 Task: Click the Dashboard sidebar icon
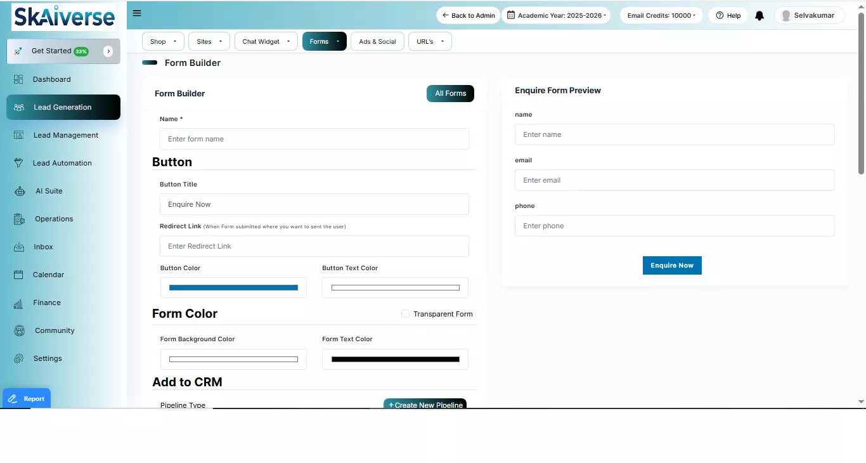18,79
